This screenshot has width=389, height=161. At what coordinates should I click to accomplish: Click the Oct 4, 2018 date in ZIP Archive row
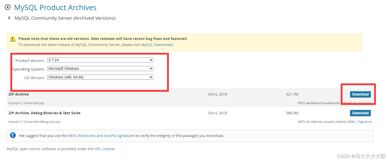pos(218,94)
